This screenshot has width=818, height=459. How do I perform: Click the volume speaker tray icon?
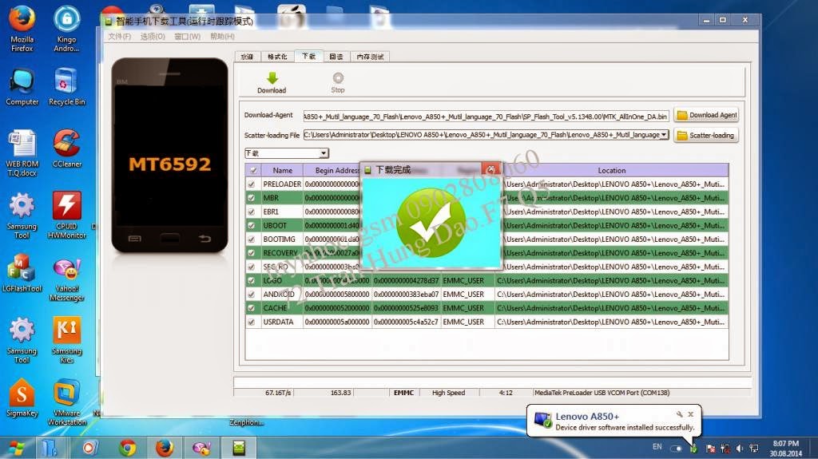click(739, 448)
